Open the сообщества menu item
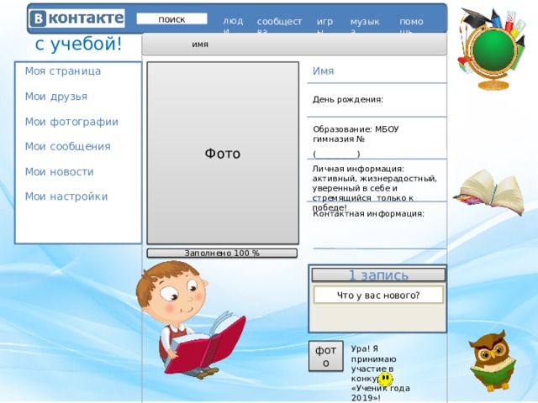This screenshot has width=538, height=403. (279, 24)
